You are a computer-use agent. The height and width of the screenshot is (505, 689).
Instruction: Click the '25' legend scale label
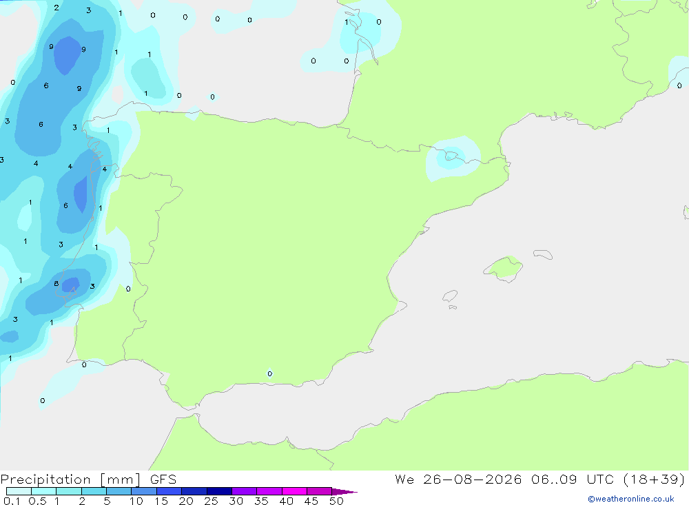point(211,501)
